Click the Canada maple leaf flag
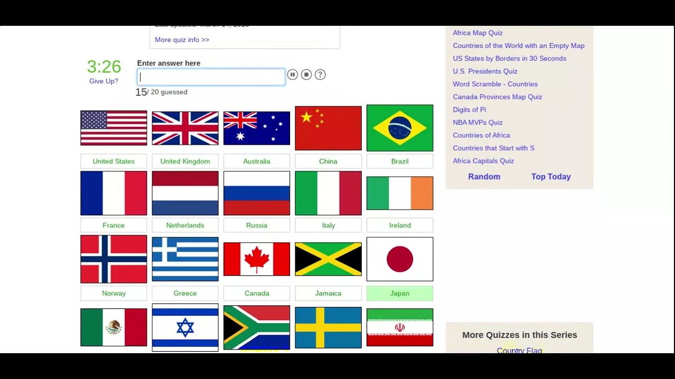This screenshot has height=379, width=675. (x=257, y=259)
